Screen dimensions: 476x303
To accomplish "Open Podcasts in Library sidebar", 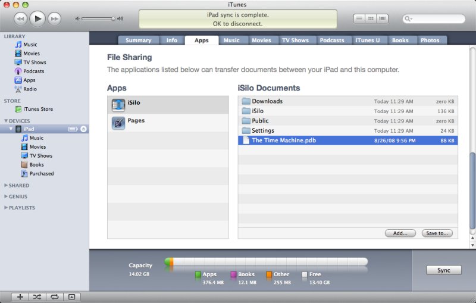I will pos(33,71).
